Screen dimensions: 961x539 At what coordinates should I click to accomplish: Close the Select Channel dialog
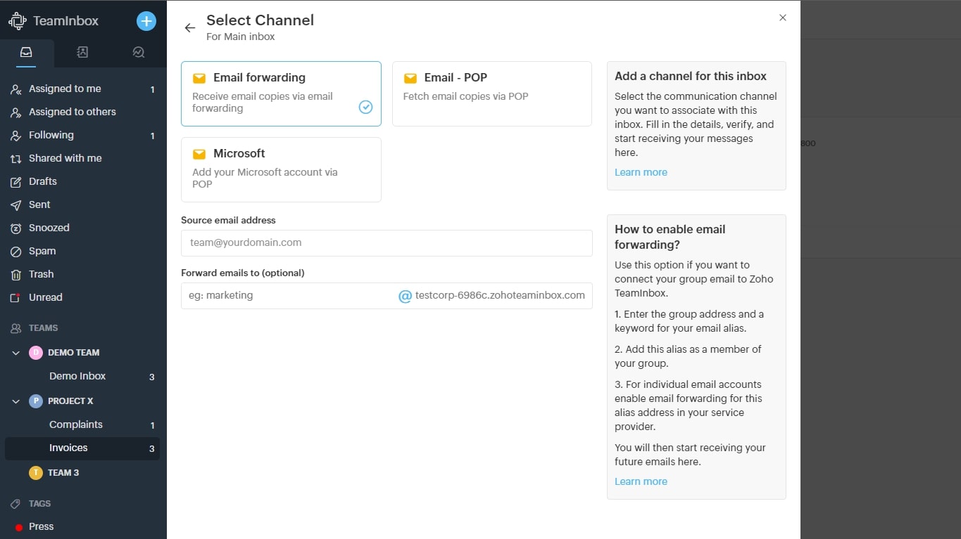point(783,18)
